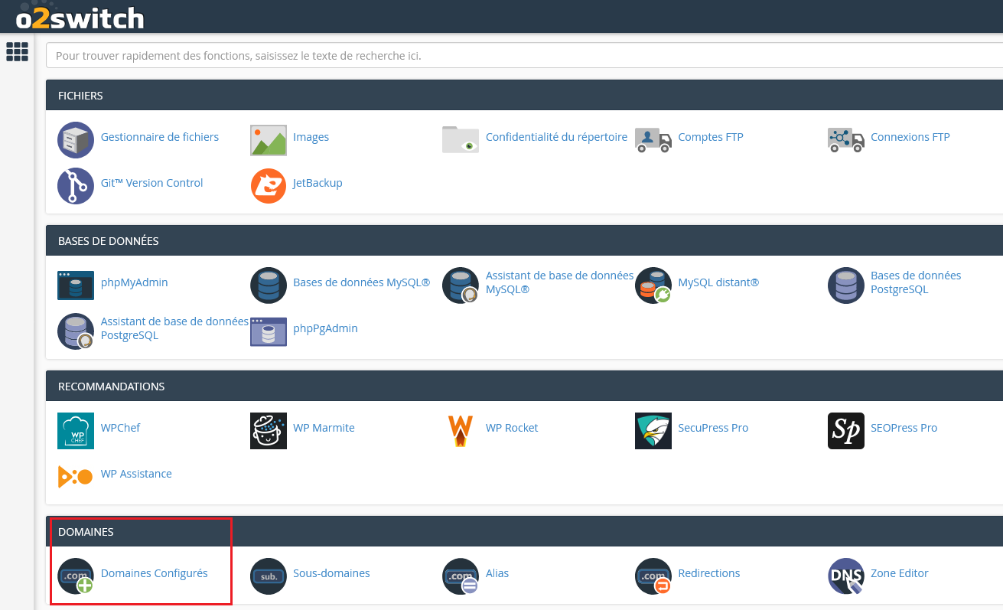Open the WP Marmite link
Screen dimensions: 1003x610
[324, 428]
